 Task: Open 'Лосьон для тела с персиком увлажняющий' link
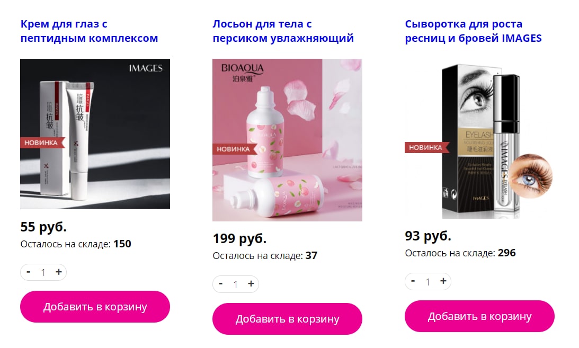tap(283, 31)
